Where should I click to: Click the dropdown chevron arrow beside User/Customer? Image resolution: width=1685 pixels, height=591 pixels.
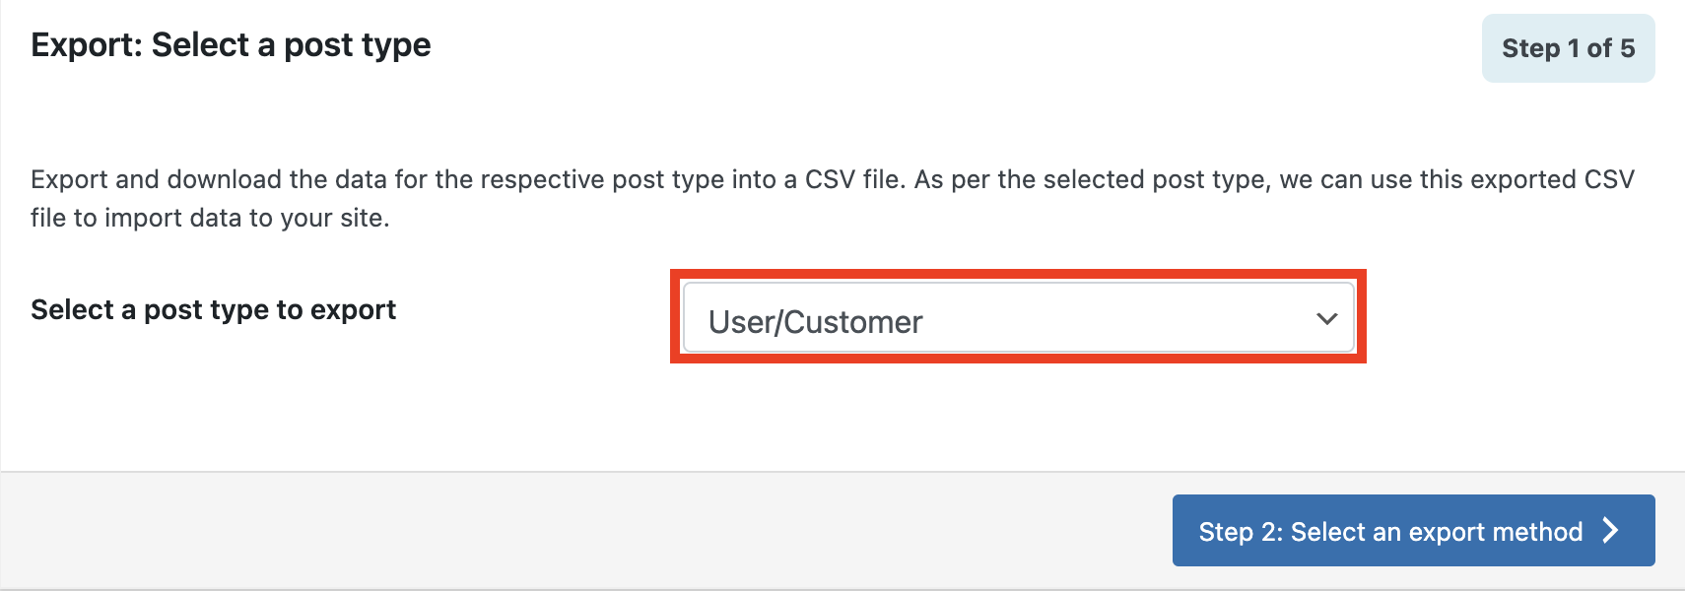1326,319
